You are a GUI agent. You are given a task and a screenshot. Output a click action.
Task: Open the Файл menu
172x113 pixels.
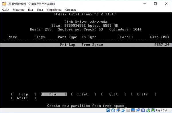click(6, 10)
